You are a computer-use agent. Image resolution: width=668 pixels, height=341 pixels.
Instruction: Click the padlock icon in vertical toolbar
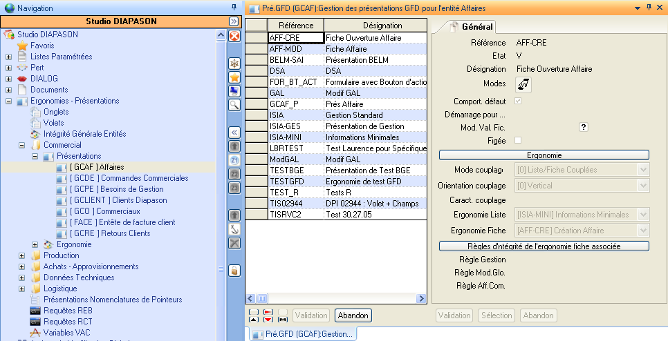(x=234, y=271)
